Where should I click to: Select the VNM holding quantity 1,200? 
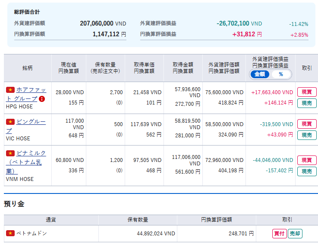[116, 160]
